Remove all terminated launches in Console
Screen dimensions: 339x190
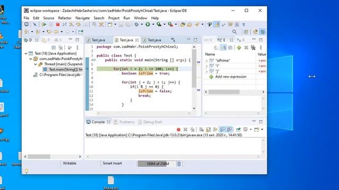coord(192,129)
